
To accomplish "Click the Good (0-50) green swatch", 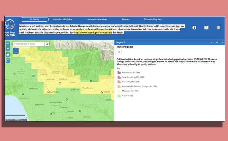I will pyautogui.click(x=119, y=96).
